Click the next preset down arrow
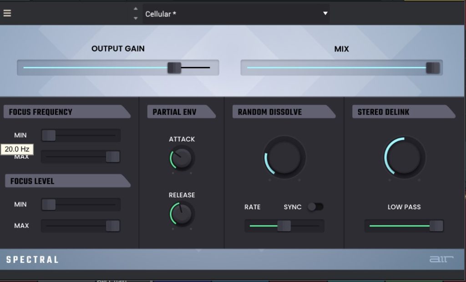 (135, 18)
